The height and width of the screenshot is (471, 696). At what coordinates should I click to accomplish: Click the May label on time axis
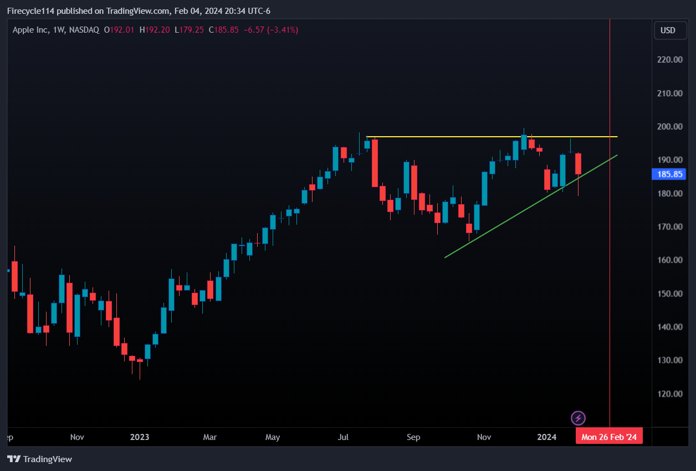coord(273,437)
